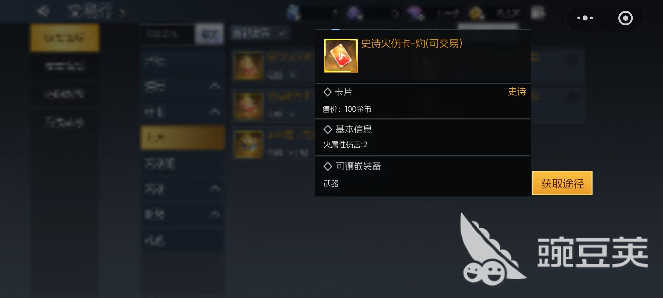Open the filter dropdown beside search button
The height and width of the screenshot is (298, 663).
260,34
